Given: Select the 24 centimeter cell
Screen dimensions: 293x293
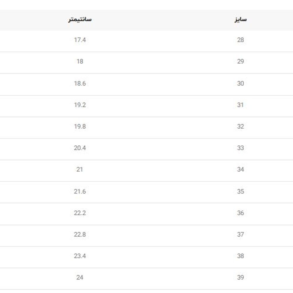Looking at the screenshot, I should pyautogui.click(x=80, y=277).
